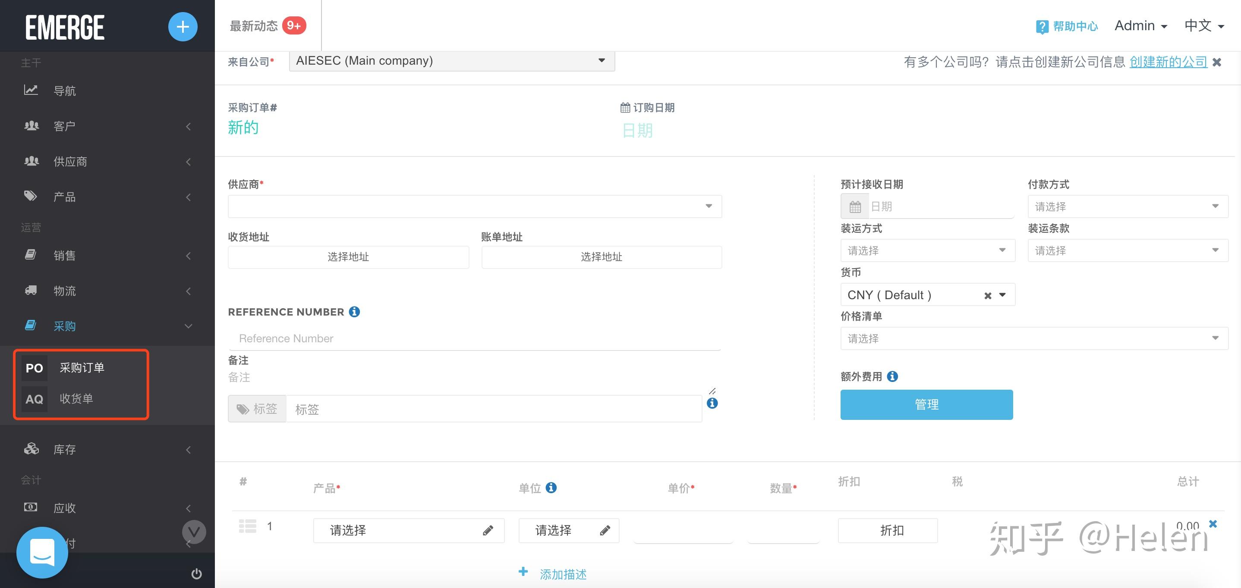Collapse the 采购 sidebar menu
Screen dimensions: 1241x588
(189, 326)
